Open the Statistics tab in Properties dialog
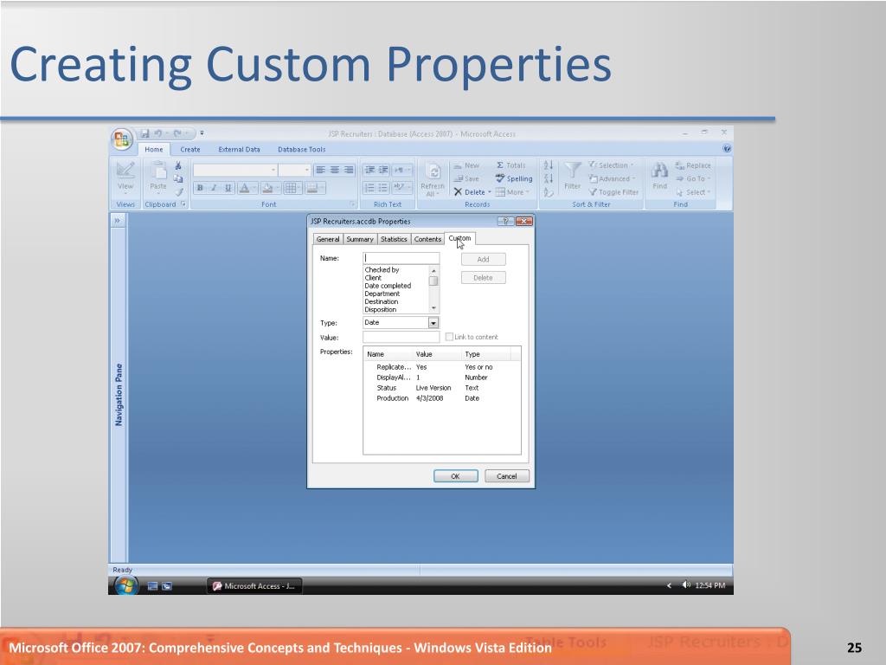886x665 pixels. click(394, 239)
